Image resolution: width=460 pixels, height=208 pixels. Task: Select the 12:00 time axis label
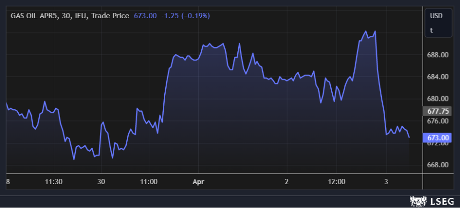(x=337, y=182)
